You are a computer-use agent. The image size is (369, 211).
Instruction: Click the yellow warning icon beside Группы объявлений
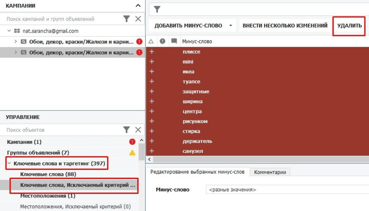point(132,152)
